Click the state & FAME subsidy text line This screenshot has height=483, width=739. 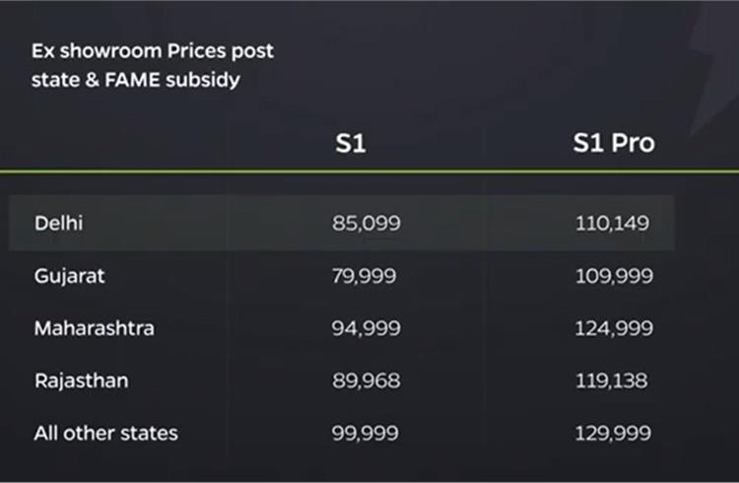pos(136,80)
